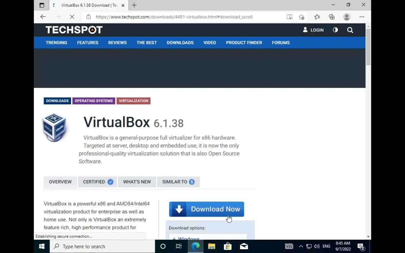Open the browser profile icon
The image size is (405, 253).
[347, 17]
